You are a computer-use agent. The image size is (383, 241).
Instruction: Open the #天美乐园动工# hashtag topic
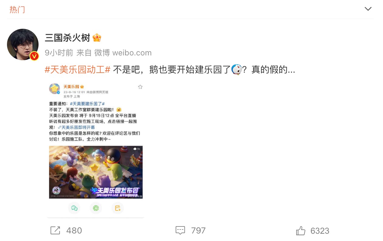click(77, 70)
